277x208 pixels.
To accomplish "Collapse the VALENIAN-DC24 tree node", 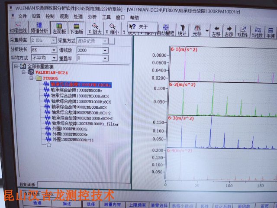I will [23, 72].
